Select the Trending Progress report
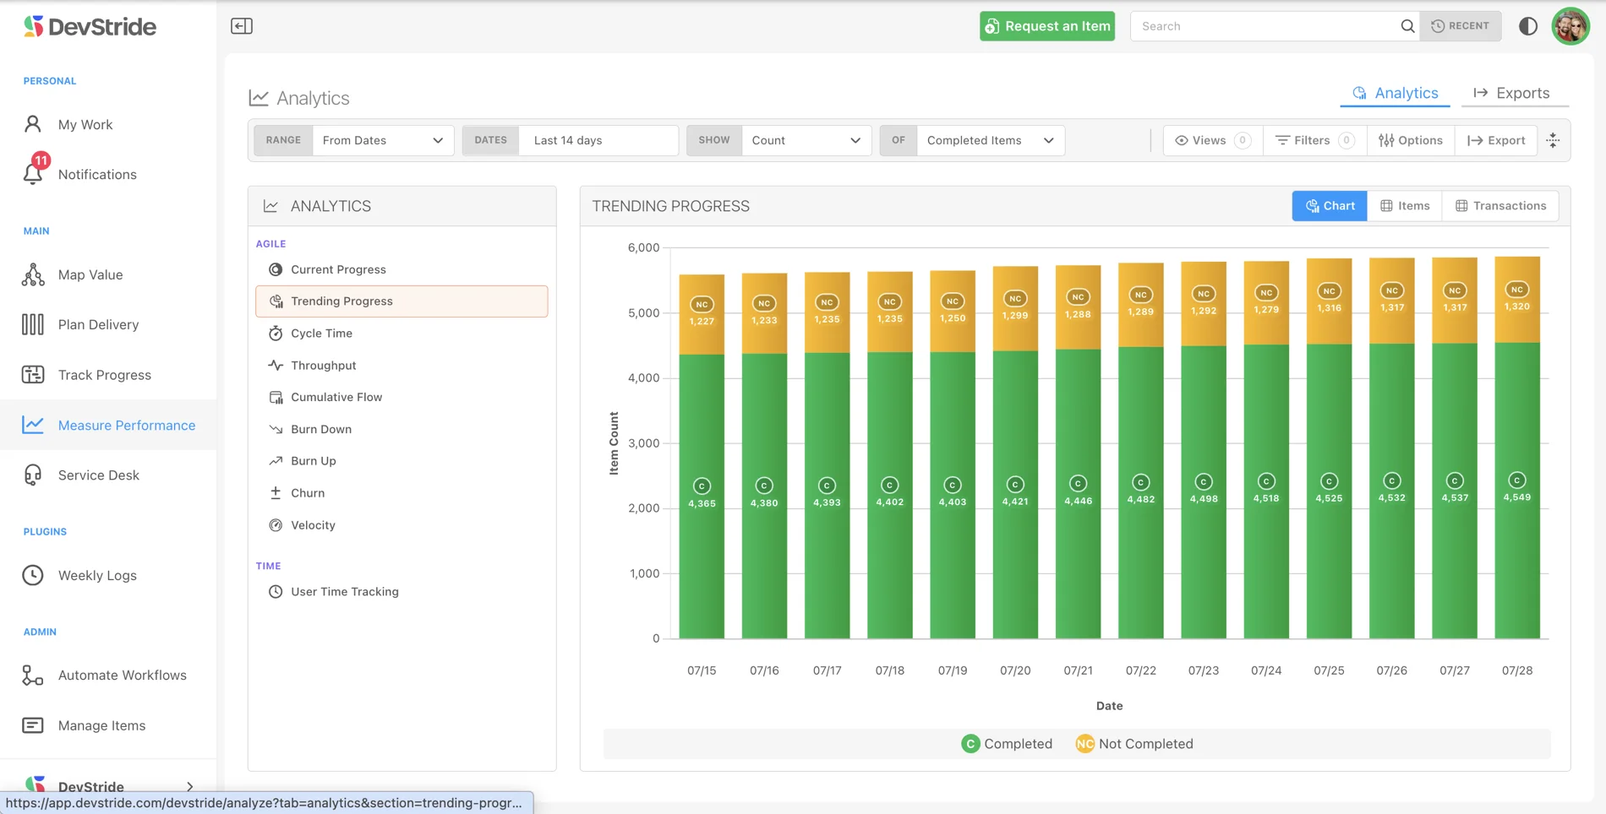Image resolution: width=1606 pixels, height=814 pixels. point(401,301)
